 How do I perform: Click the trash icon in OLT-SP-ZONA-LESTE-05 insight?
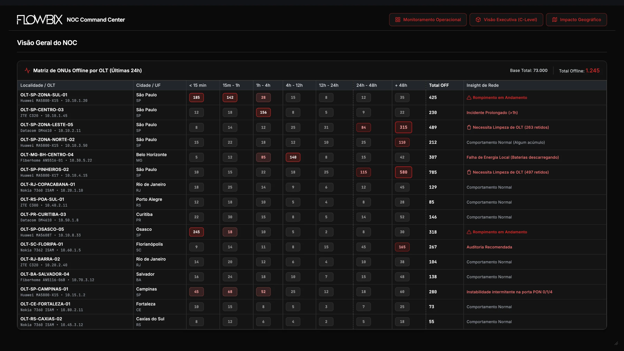(469, 127)
